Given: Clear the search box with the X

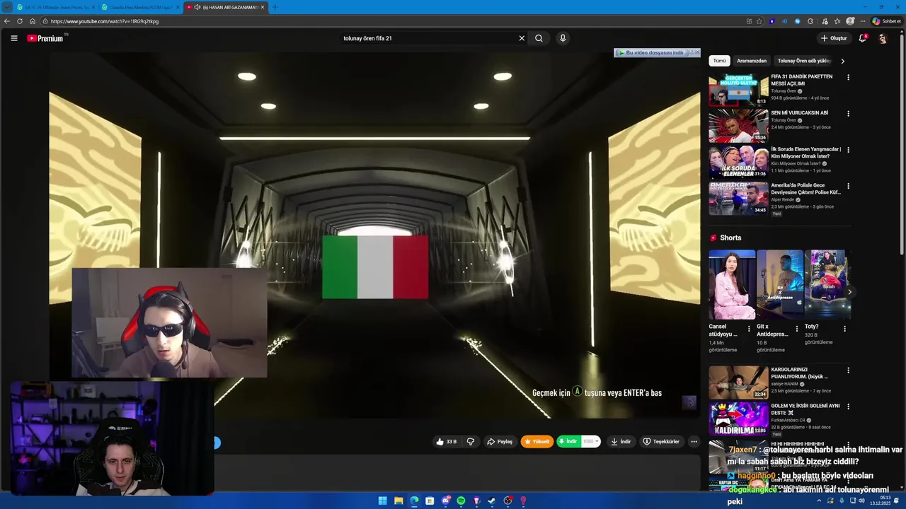Looking at the screenshot, I should pos(522,38).
